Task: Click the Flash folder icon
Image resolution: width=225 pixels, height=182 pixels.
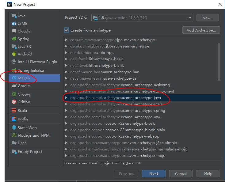Action: pyautogui.click(x=14, y=143)
